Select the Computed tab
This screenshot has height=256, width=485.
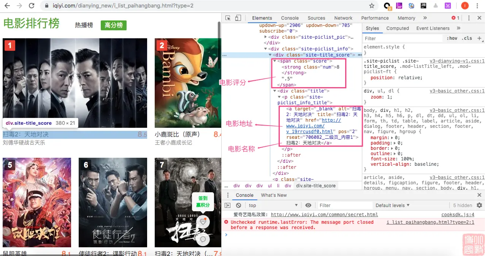click(398, 28)
